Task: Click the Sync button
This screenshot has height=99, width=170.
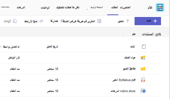Action: [x=10, y=21]
